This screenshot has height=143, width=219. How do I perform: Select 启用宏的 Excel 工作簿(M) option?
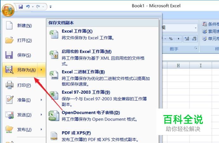click(103, 58)
